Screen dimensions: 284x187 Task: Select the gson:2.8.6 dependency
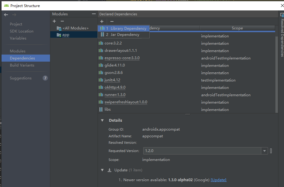point(186,73)
